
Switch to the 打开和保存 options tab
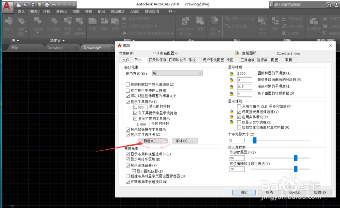[x=157, y=60]
